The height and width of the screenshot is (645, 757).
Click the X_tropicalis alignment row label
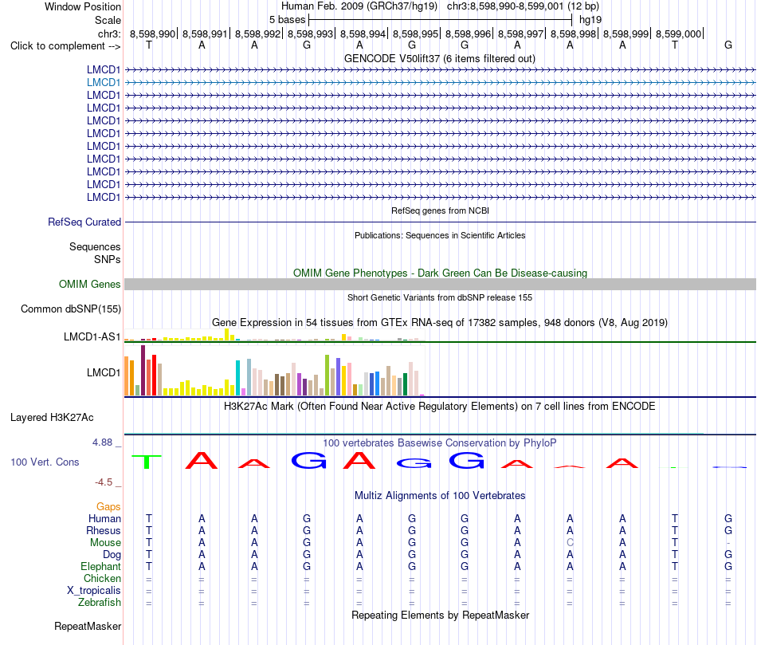click(x=94, y=591)
